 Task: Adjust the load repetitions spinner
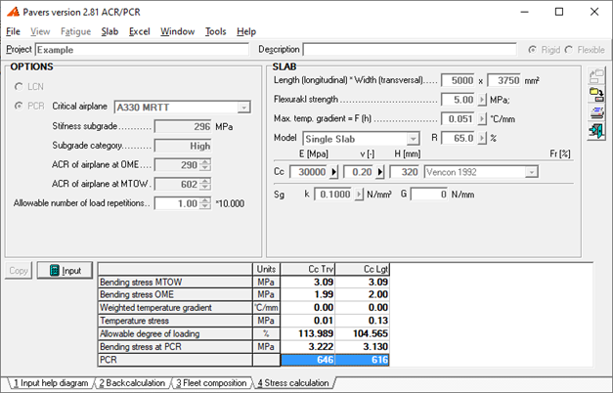(x=205, y=203)
